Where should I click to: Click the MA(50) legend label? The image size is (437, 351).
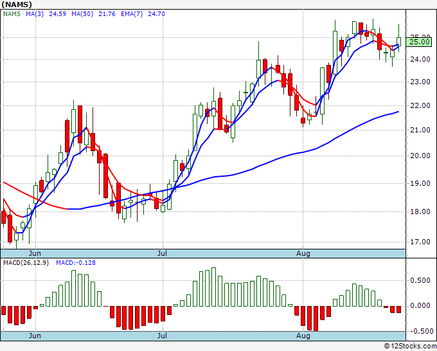[x=82, y=14]
